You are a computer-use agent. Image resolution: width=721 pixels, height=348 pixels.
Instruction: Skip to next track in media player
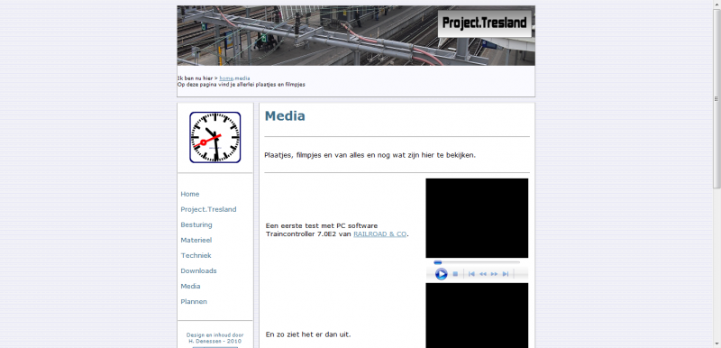(506, 274)
